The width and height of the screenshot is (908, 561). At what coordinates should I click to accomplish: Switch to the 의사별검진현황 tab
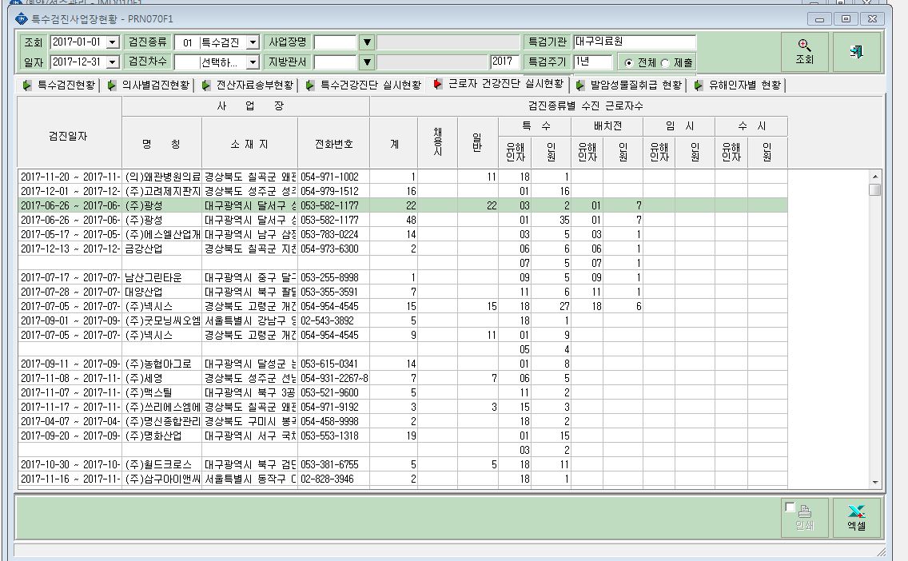click(155, 85)
